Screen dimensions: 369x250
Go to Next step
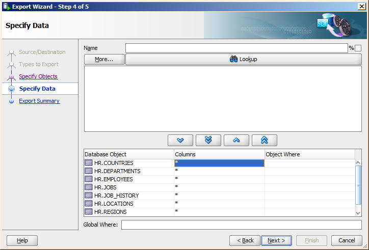pyautogui.click(x=277, y=240)
